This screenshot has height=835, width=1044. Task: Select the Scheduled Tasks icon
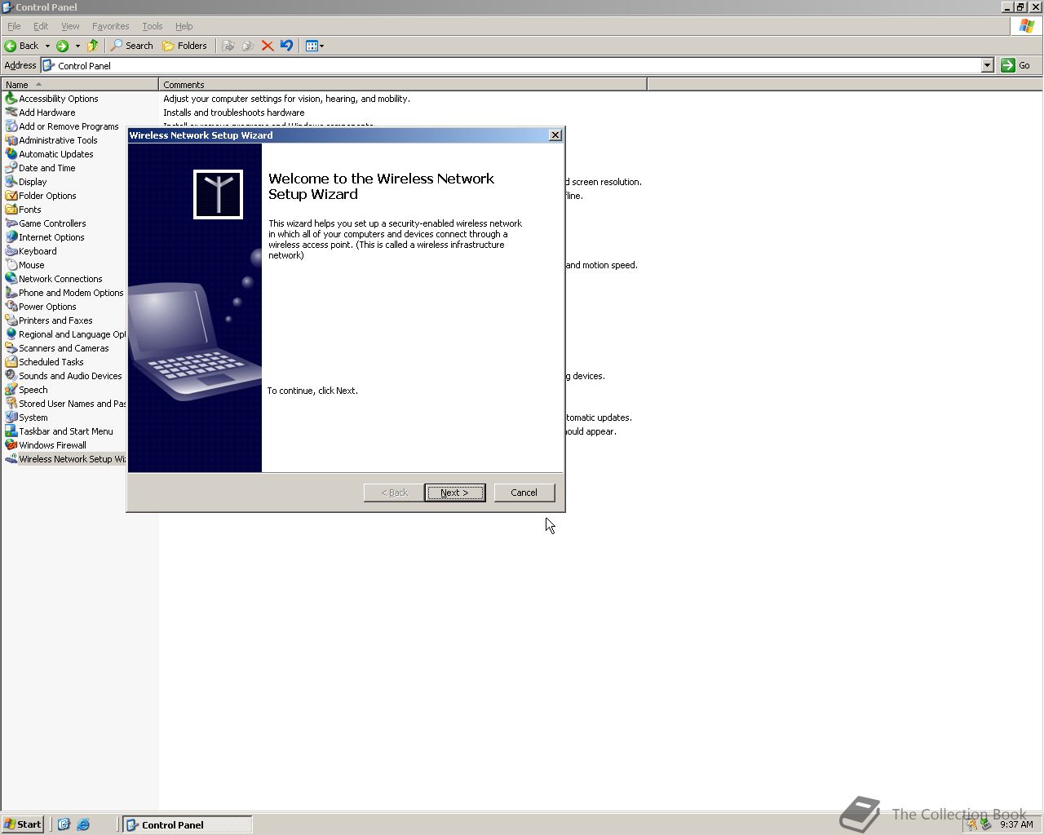tap(11, 362)
